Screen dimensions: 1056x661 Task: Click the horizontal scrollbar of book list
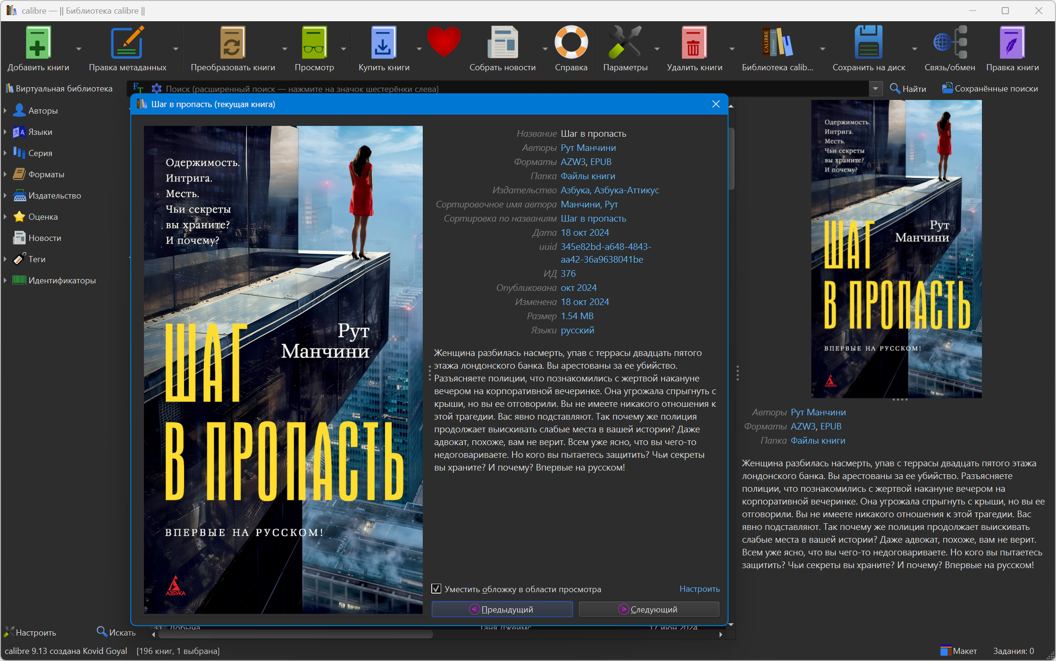pos(295,635)
